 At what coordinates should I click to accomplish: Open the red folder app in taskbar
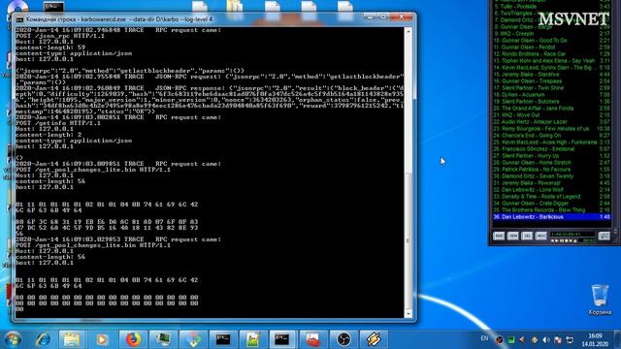click(312, 339)
